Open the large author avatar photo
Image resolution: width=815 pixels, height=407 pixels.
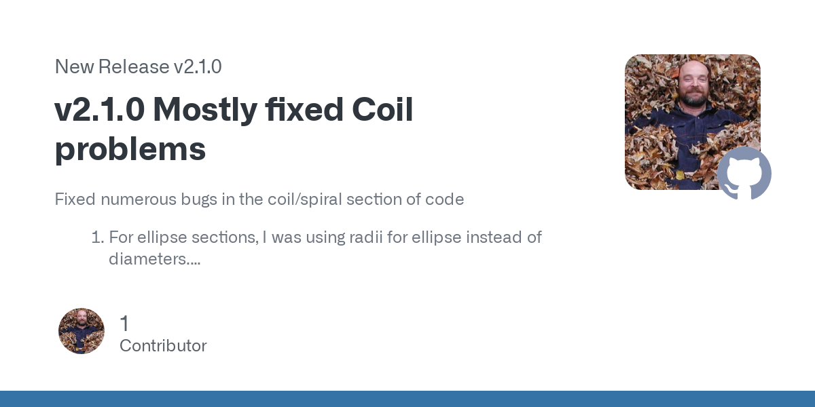(x=693, y=122)
